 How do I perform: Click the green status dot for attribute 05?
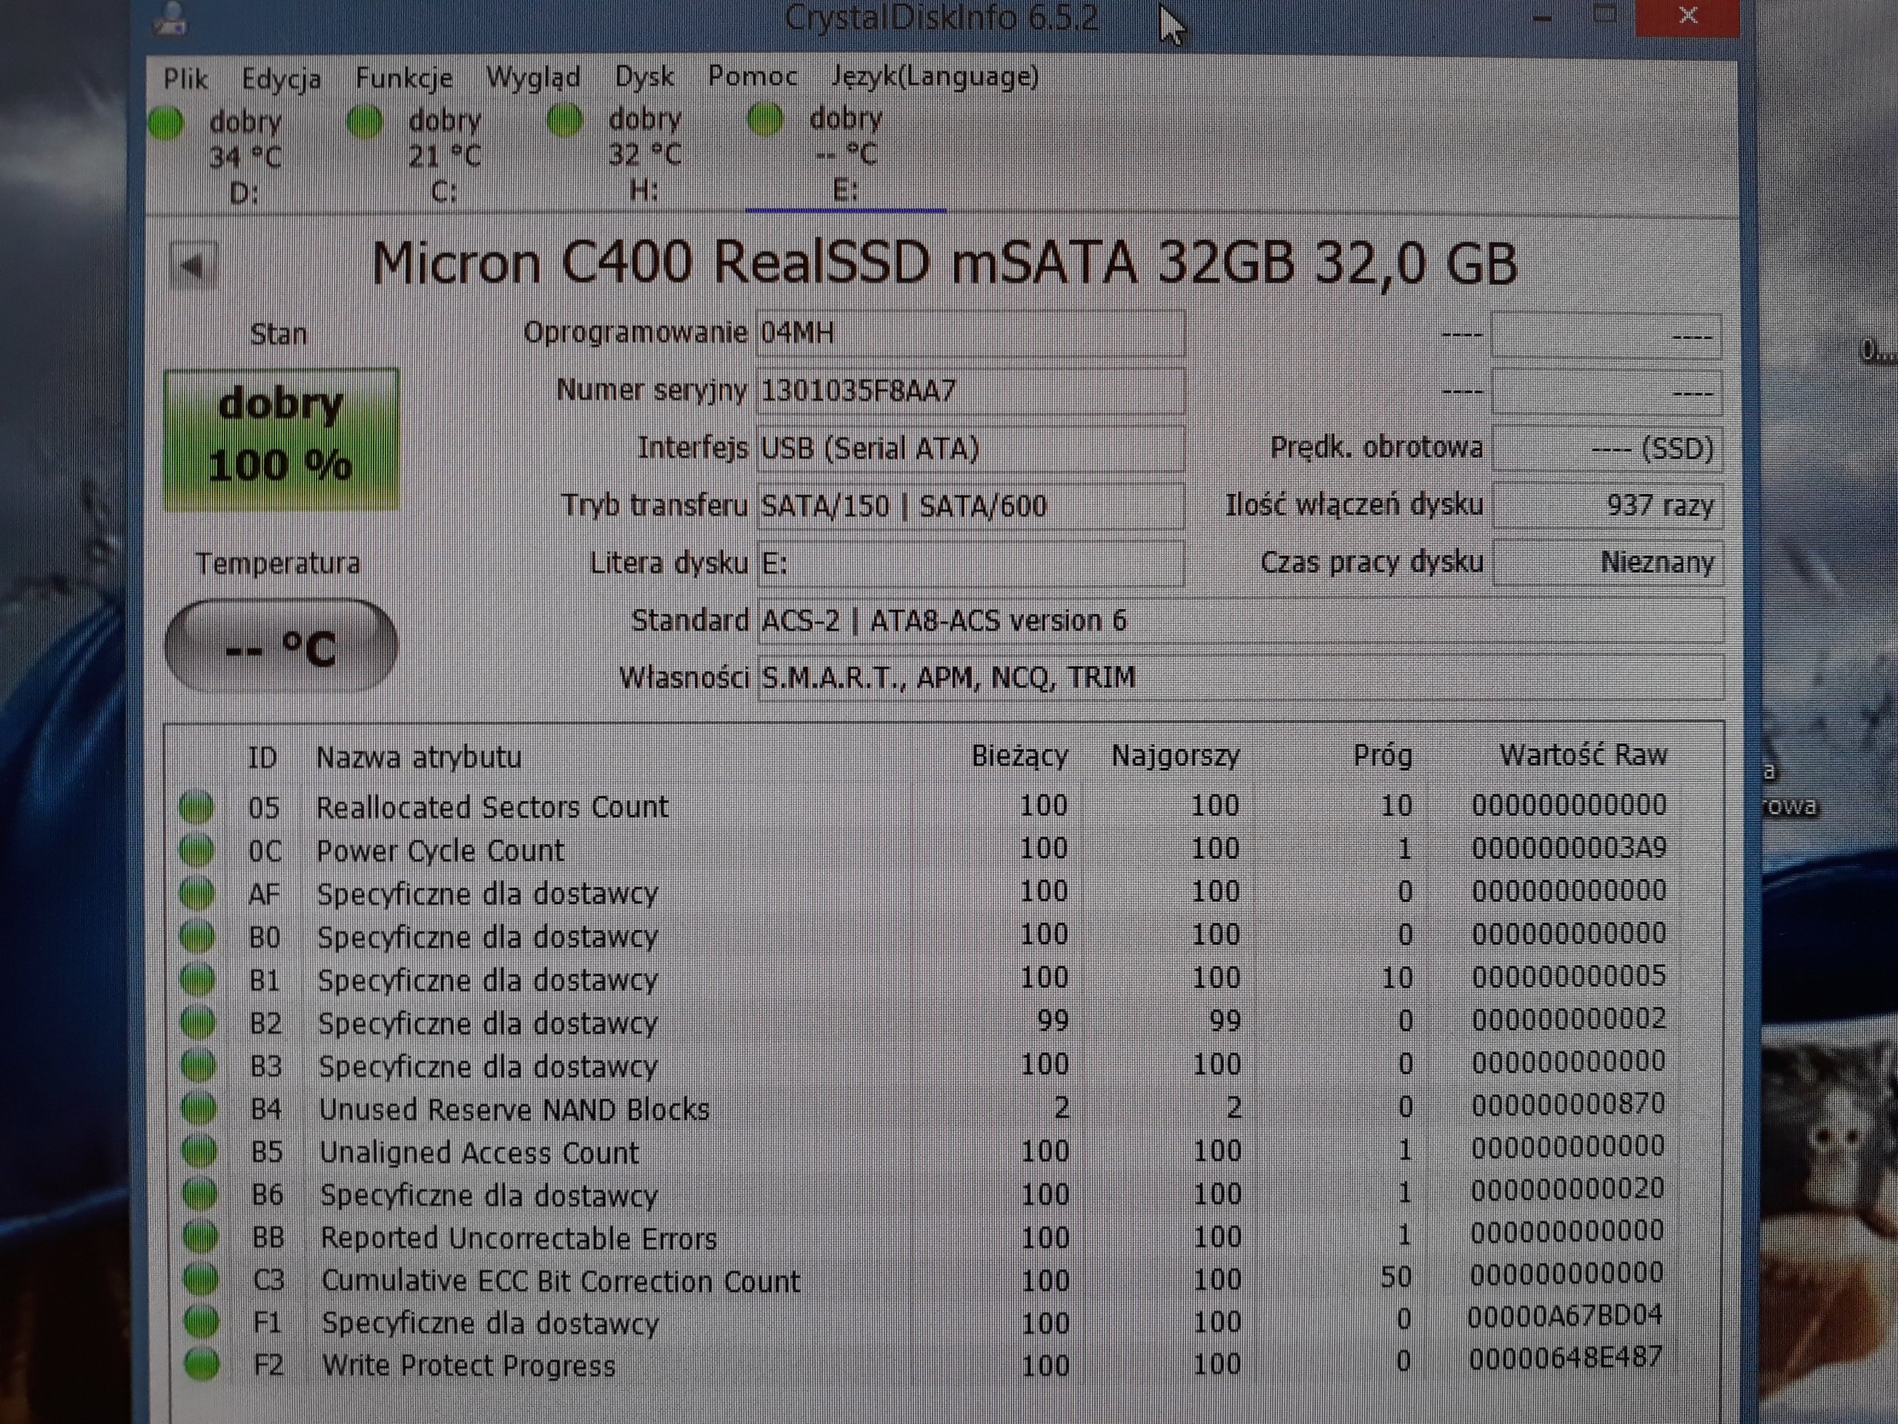[x=196, y=808]
